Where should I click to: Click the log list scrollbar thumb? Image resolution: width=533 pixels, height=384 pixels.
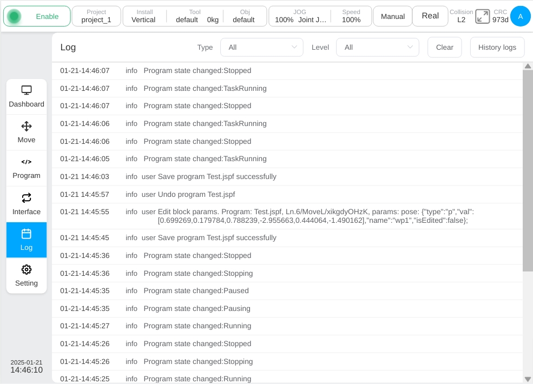coord(528,171)
